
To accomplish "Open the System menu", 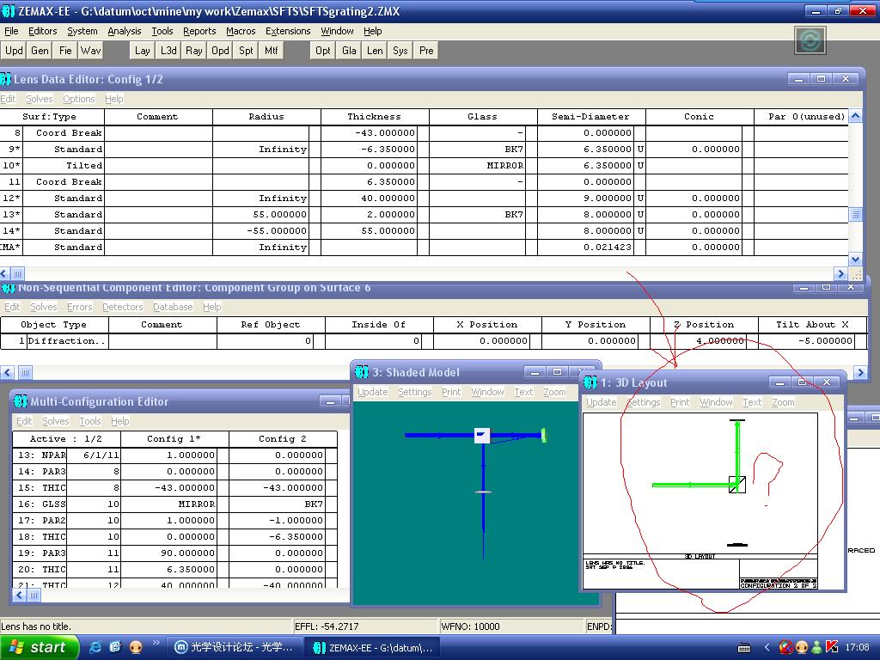I will [82, 31].
